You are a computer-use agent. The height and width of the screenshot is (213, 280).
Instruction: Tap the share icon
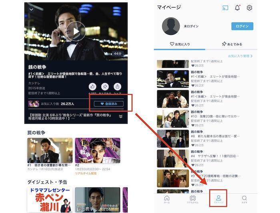coord(117,87)
